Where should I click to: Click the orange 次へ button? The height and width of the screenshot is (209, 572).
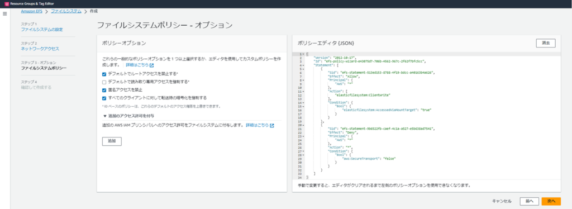click(551, 201)
